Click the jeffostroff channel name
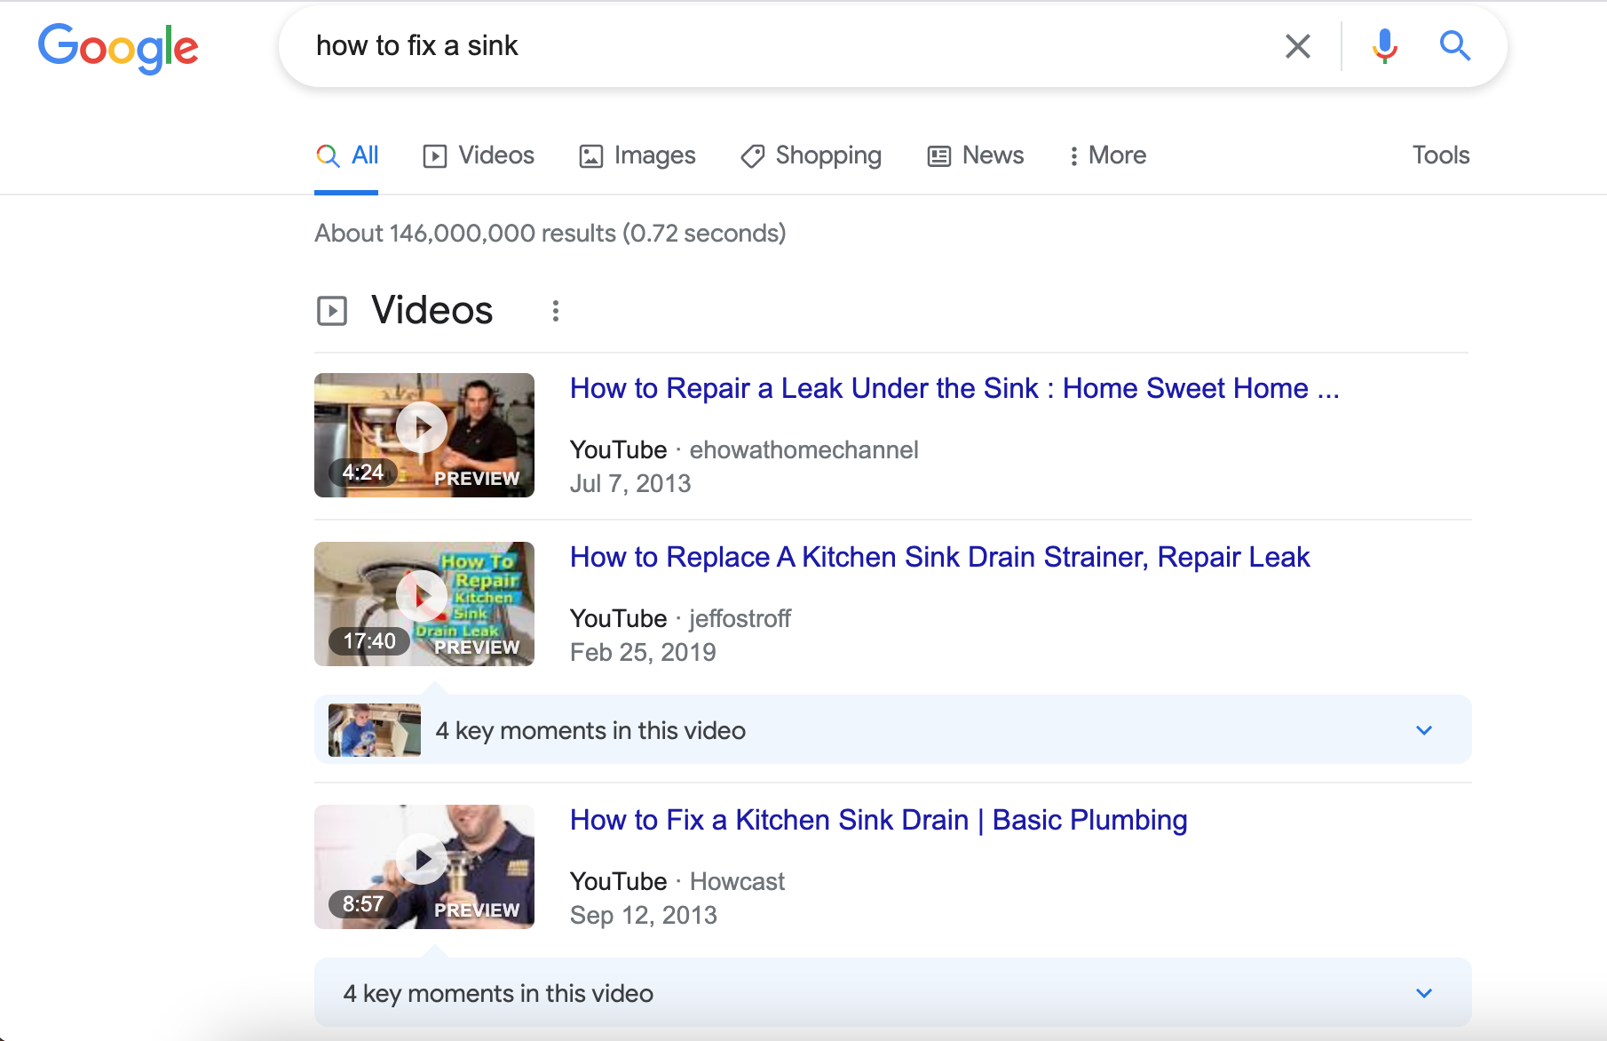This screenshot has height=1041, width=1607. pyautogui.click(x=740, y=618)
